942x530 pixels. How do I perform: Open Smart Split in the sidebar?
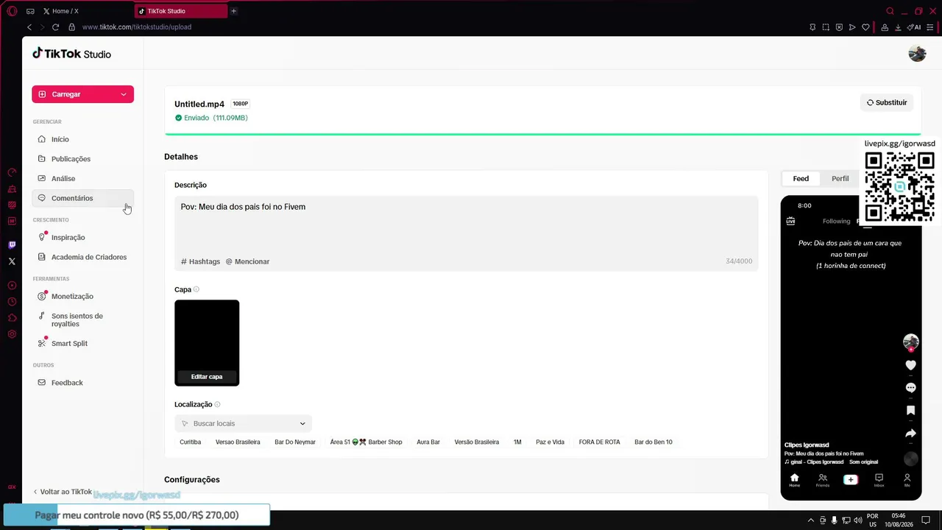click(x=82, y=343)
